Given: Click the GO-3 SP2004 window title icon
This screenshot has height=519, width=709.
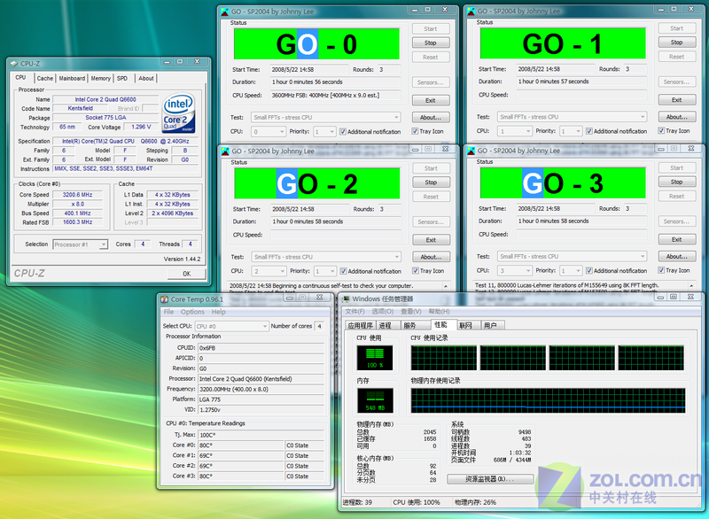Looking at the screenshot, I should click(471, 151).
